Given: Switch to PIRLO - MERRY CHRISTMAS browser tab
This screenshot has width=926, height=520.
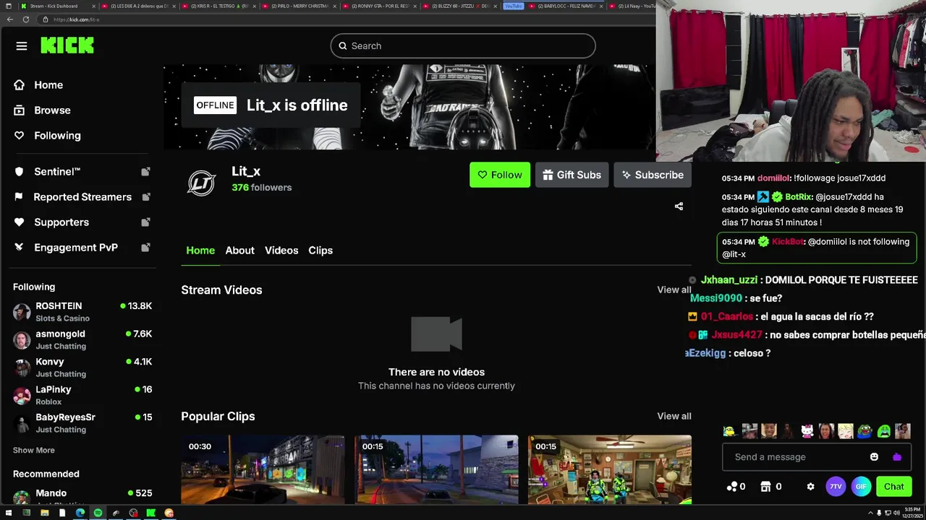Looking at the screenshot, I should [x=300, y=6].
